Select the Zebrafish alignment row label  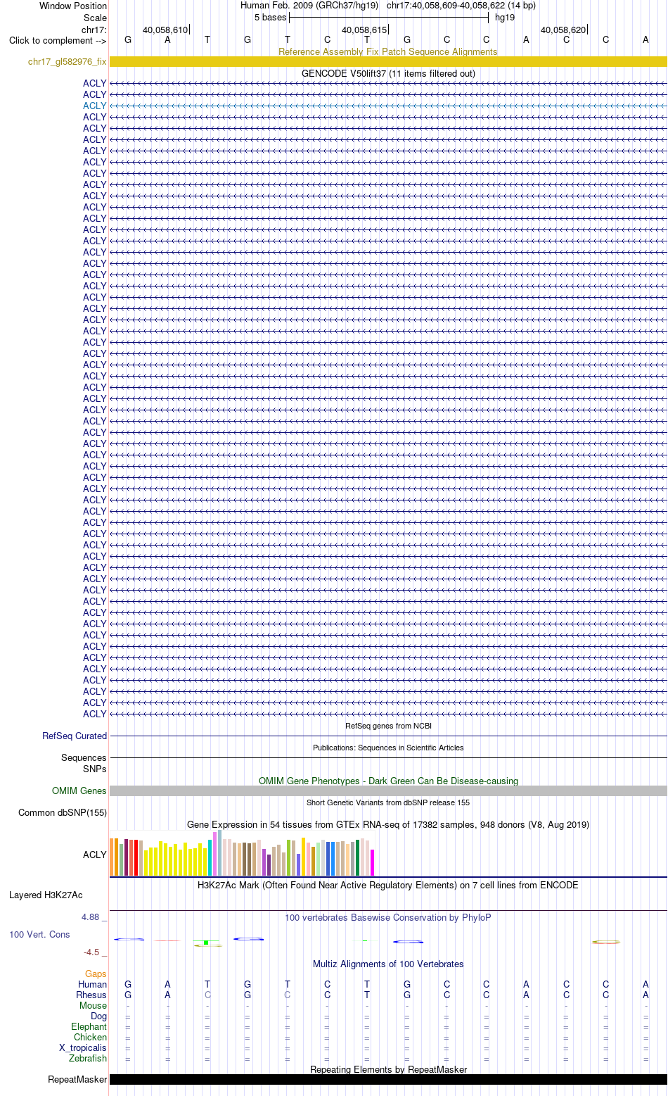88,1058
